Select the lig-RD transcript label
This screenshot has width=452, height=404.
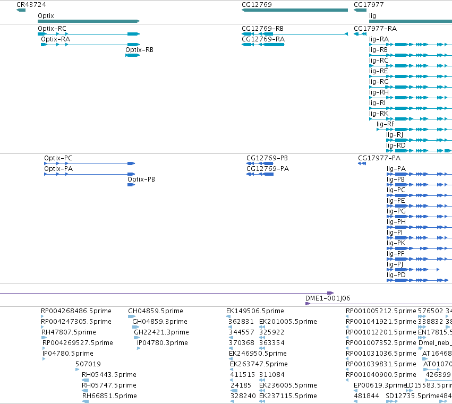coord(396,145)
